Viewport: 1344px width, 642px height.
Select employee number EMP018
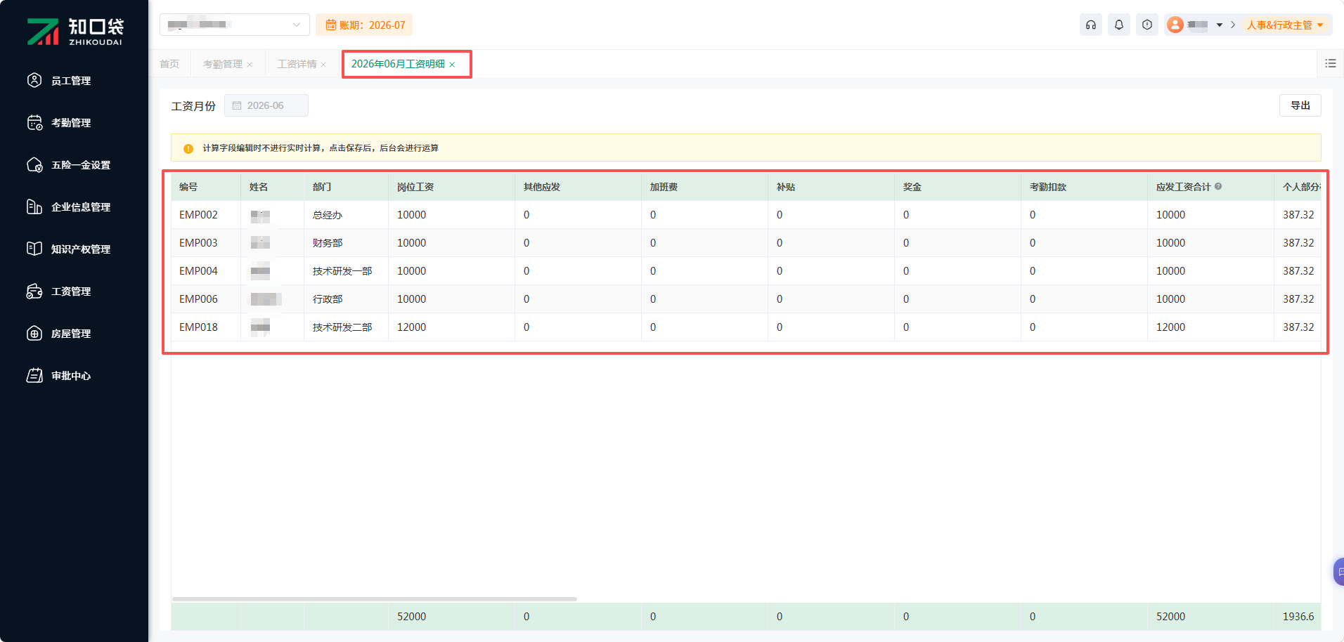tap(198, 327)
